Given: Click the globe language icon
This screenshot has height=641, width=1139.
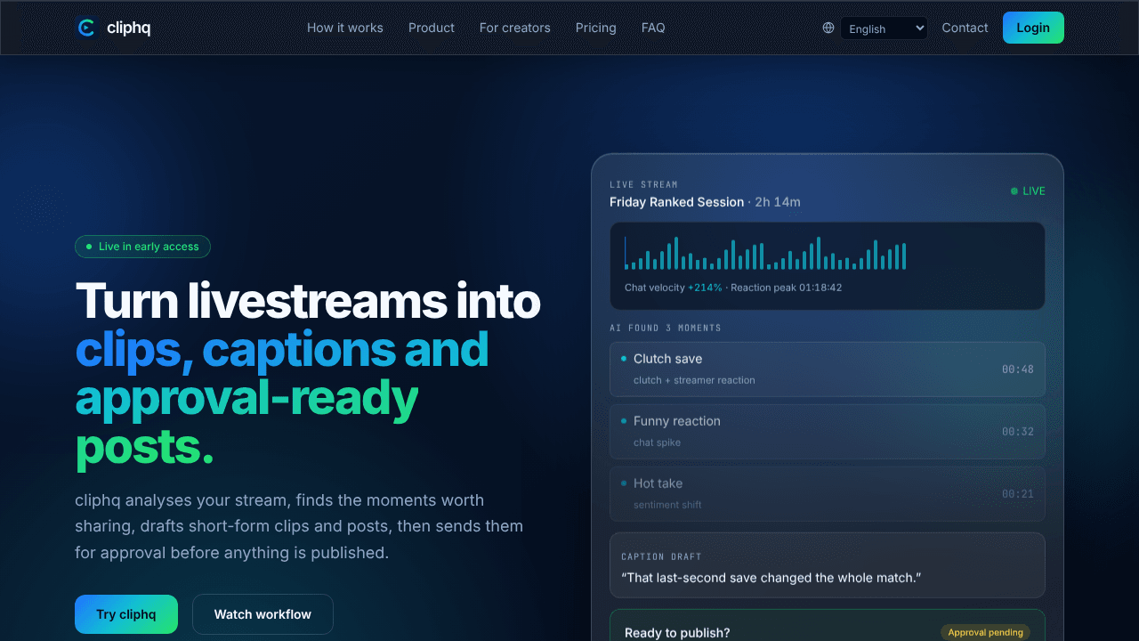Looking at the screenshot, I should [828, 28].
